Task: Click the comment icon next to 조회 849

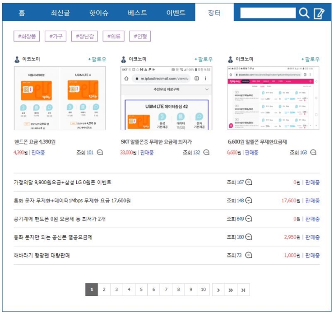Action: click(x=248, y=219)
